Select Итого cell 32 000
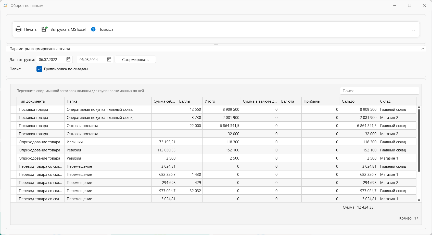The width and height of the screenshot is (432, 235). pos(222,134)
